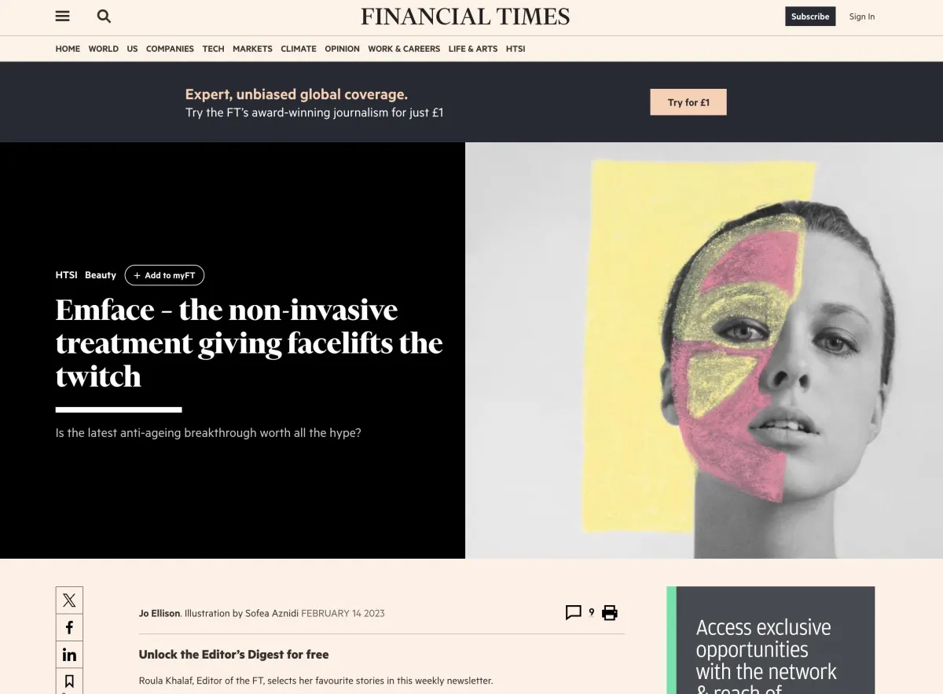Select the CLIMATE menu item

tap(299, 49)
